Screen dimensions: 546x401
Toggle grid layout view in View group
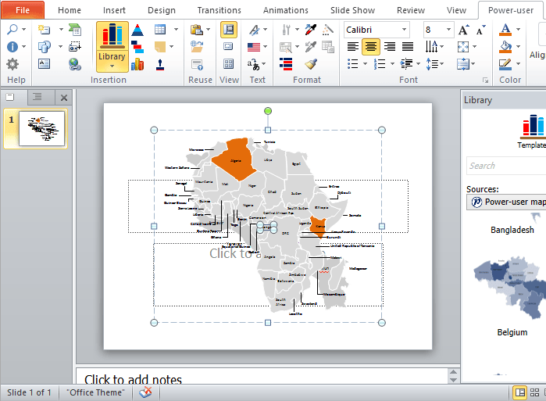point(228,64)
